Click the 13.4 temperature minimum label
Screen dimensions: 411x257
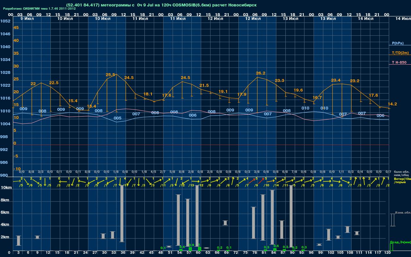click(x=92, y=106)
